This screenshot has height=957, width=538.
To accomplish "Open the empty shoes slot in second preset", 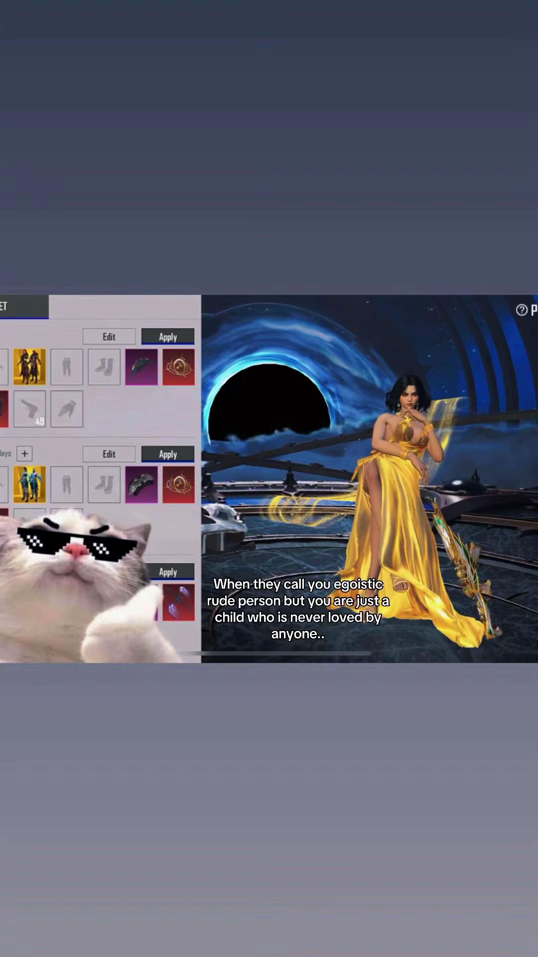I will click(x=104, y=484).
